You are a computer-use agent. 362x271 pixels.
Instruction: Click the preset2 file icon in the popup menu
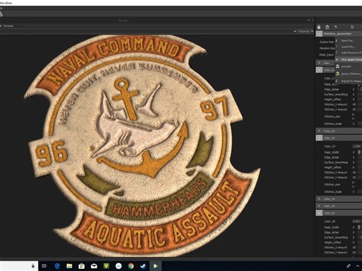point(338,67)
